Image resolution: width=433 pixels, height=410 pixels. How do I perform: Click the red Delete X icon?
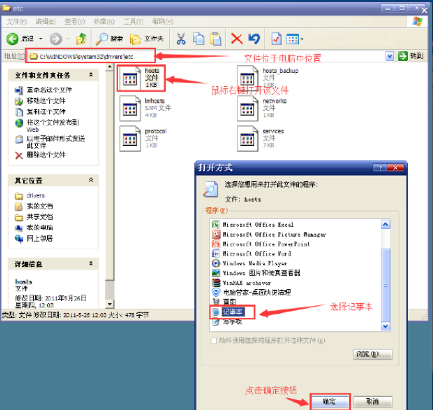(x=237, y=38)
